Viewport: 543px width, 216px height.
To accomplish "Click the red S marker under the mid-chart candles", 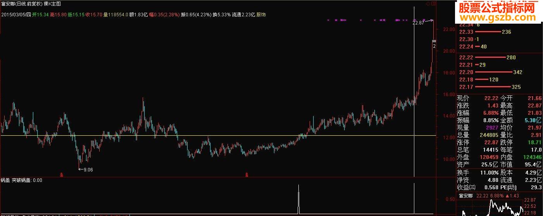I will 247,175.
